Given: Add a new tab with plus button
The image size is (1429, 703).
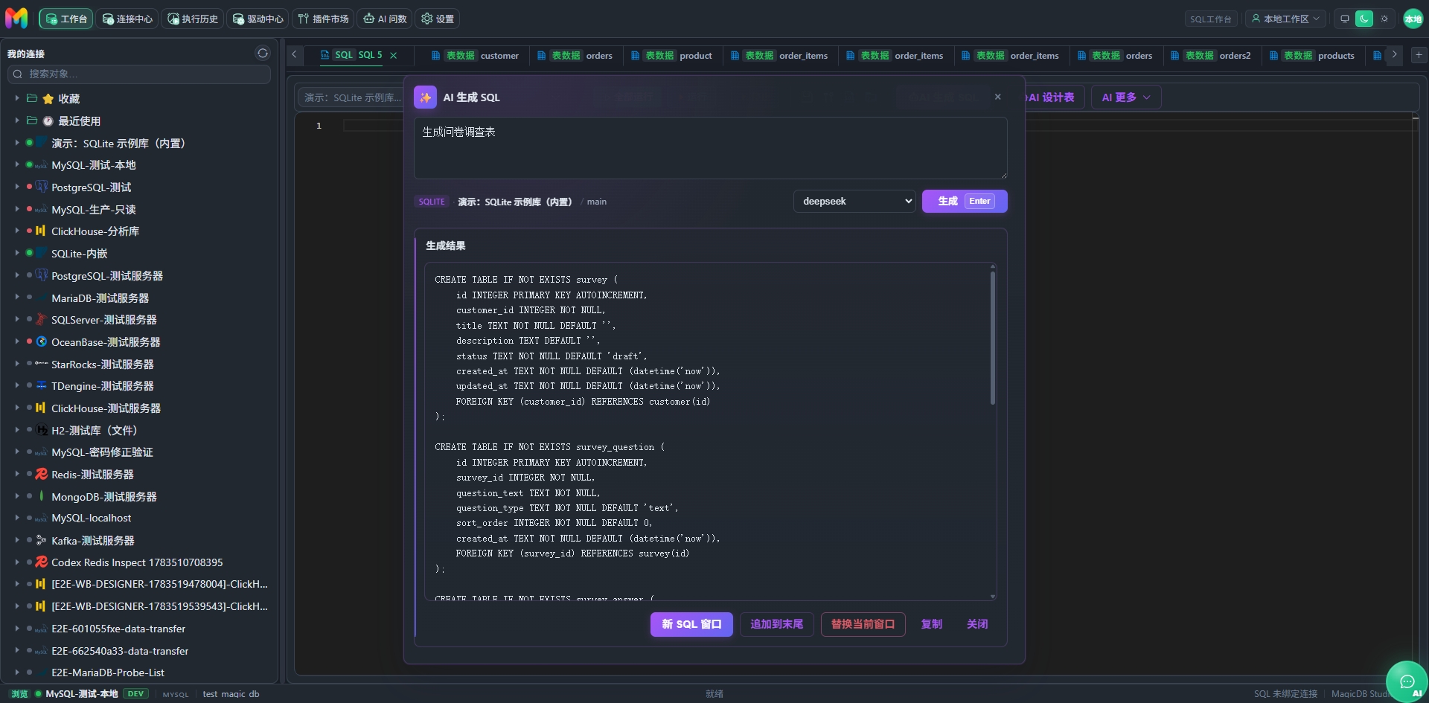Looking at the screenshot, I should pyautogui.click(x=1419, y=54).
